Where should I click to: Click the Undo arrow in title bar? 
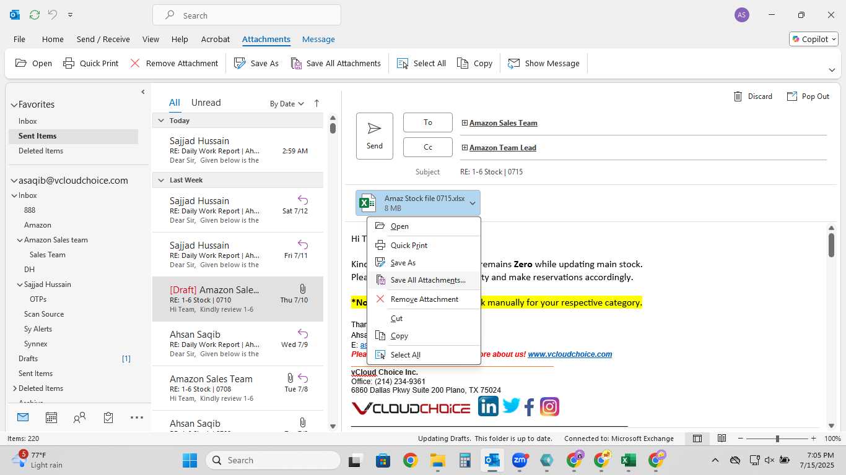[x=53, y=15]
